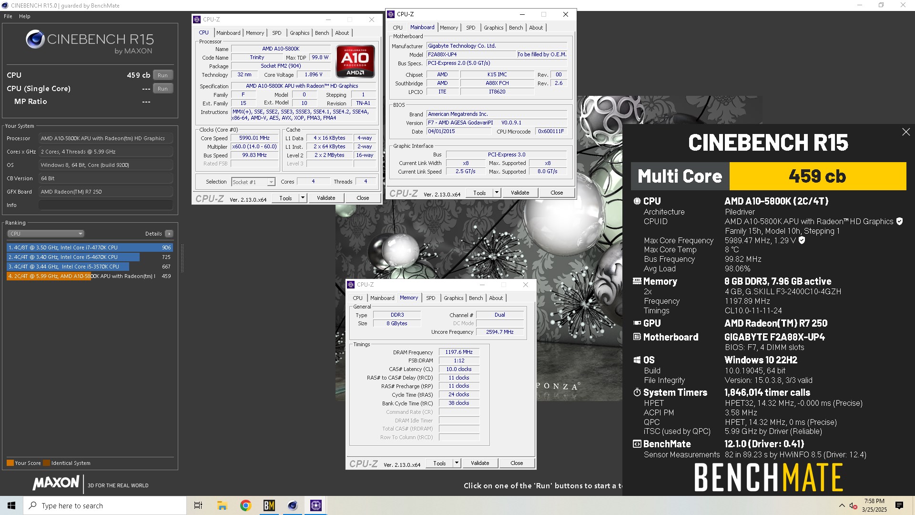This screenshot has height=515, width=915.
Task: Click the Windows OS icon in BenchMate panel
Action: [637, 360]
